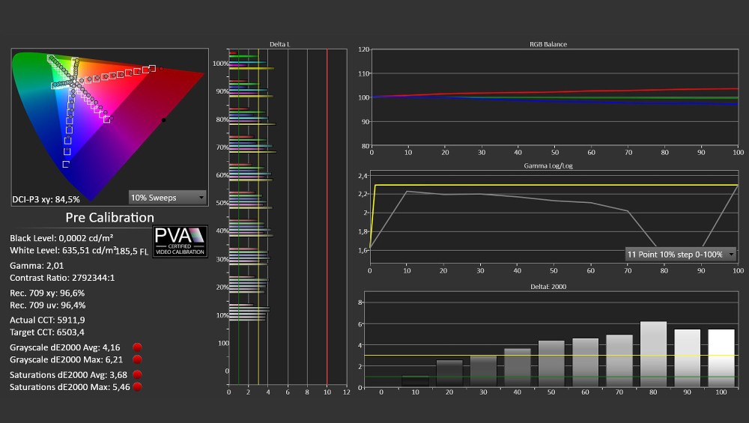The image size is (749, 423).
Task: Expand the 11 Point 10% step dropdown
Action: [x=680, y=255]
